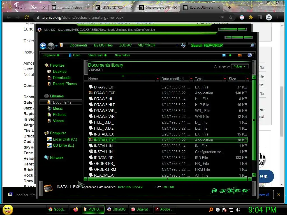Reload the archive.org page
The height and width of the screenshot is (215, 287).
click(27, 17)
